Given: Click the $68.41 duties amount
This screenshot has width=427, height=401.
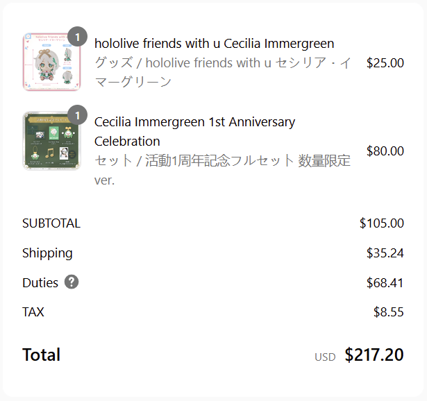Looking at the screenshot, I should (x=385, y=282).
